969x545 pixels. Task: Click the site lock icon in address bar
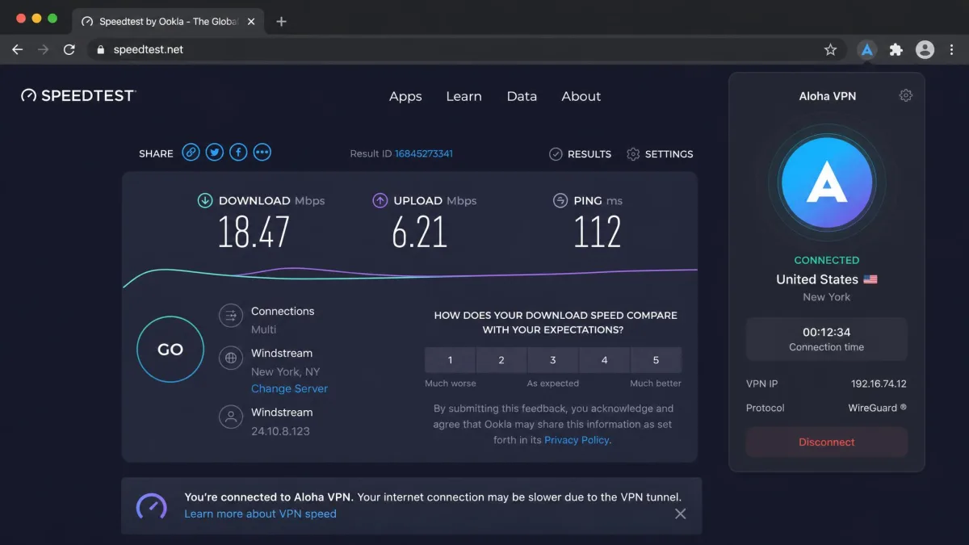click(x=101, y=49)
